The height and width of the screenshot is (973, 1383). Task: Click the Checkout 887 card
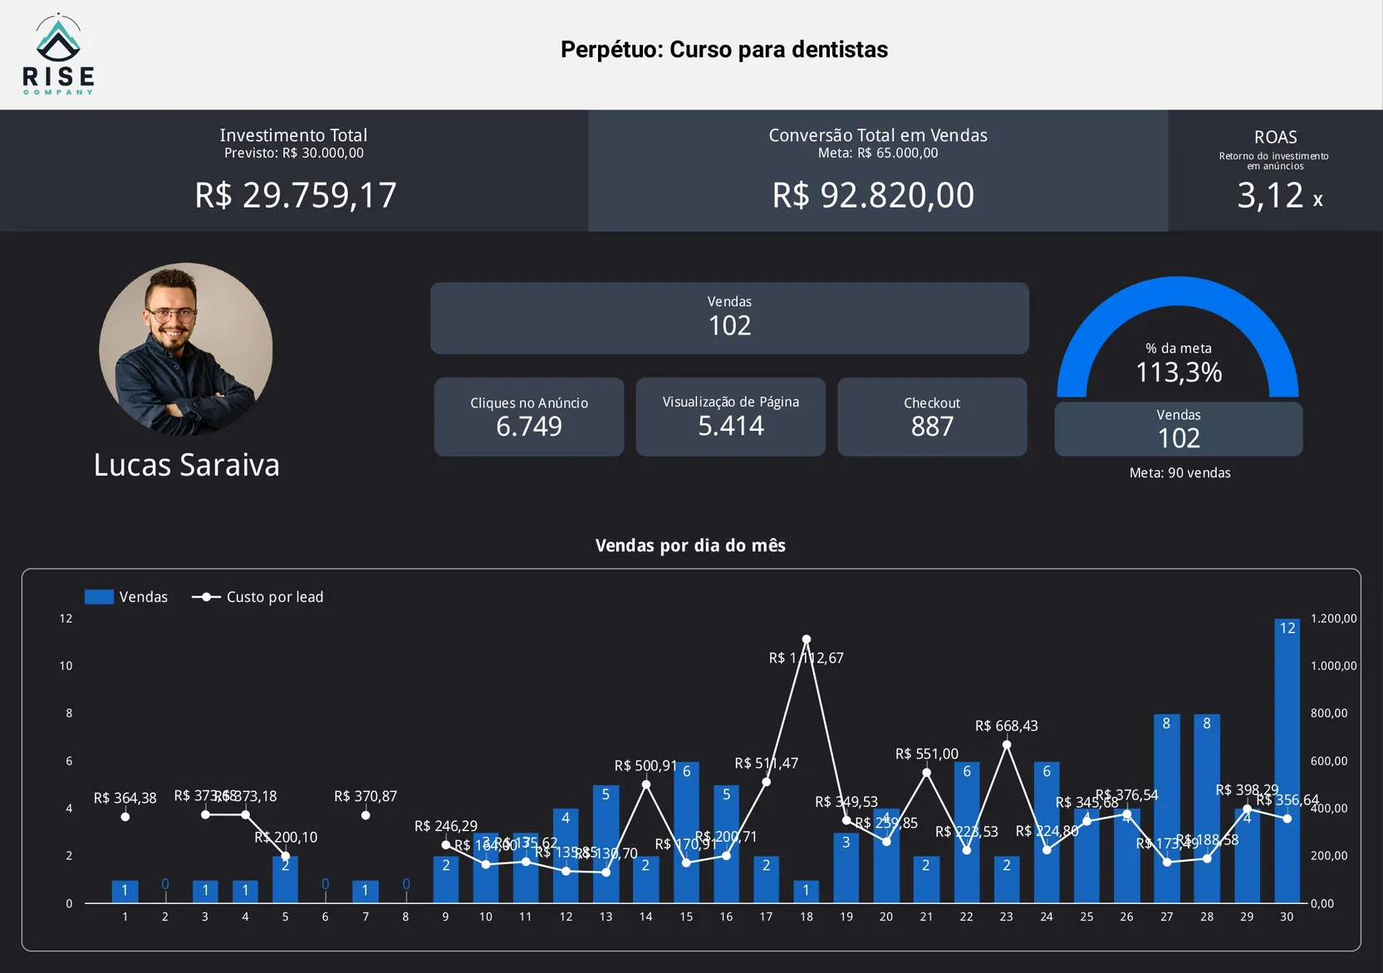(x=932, y=417)
